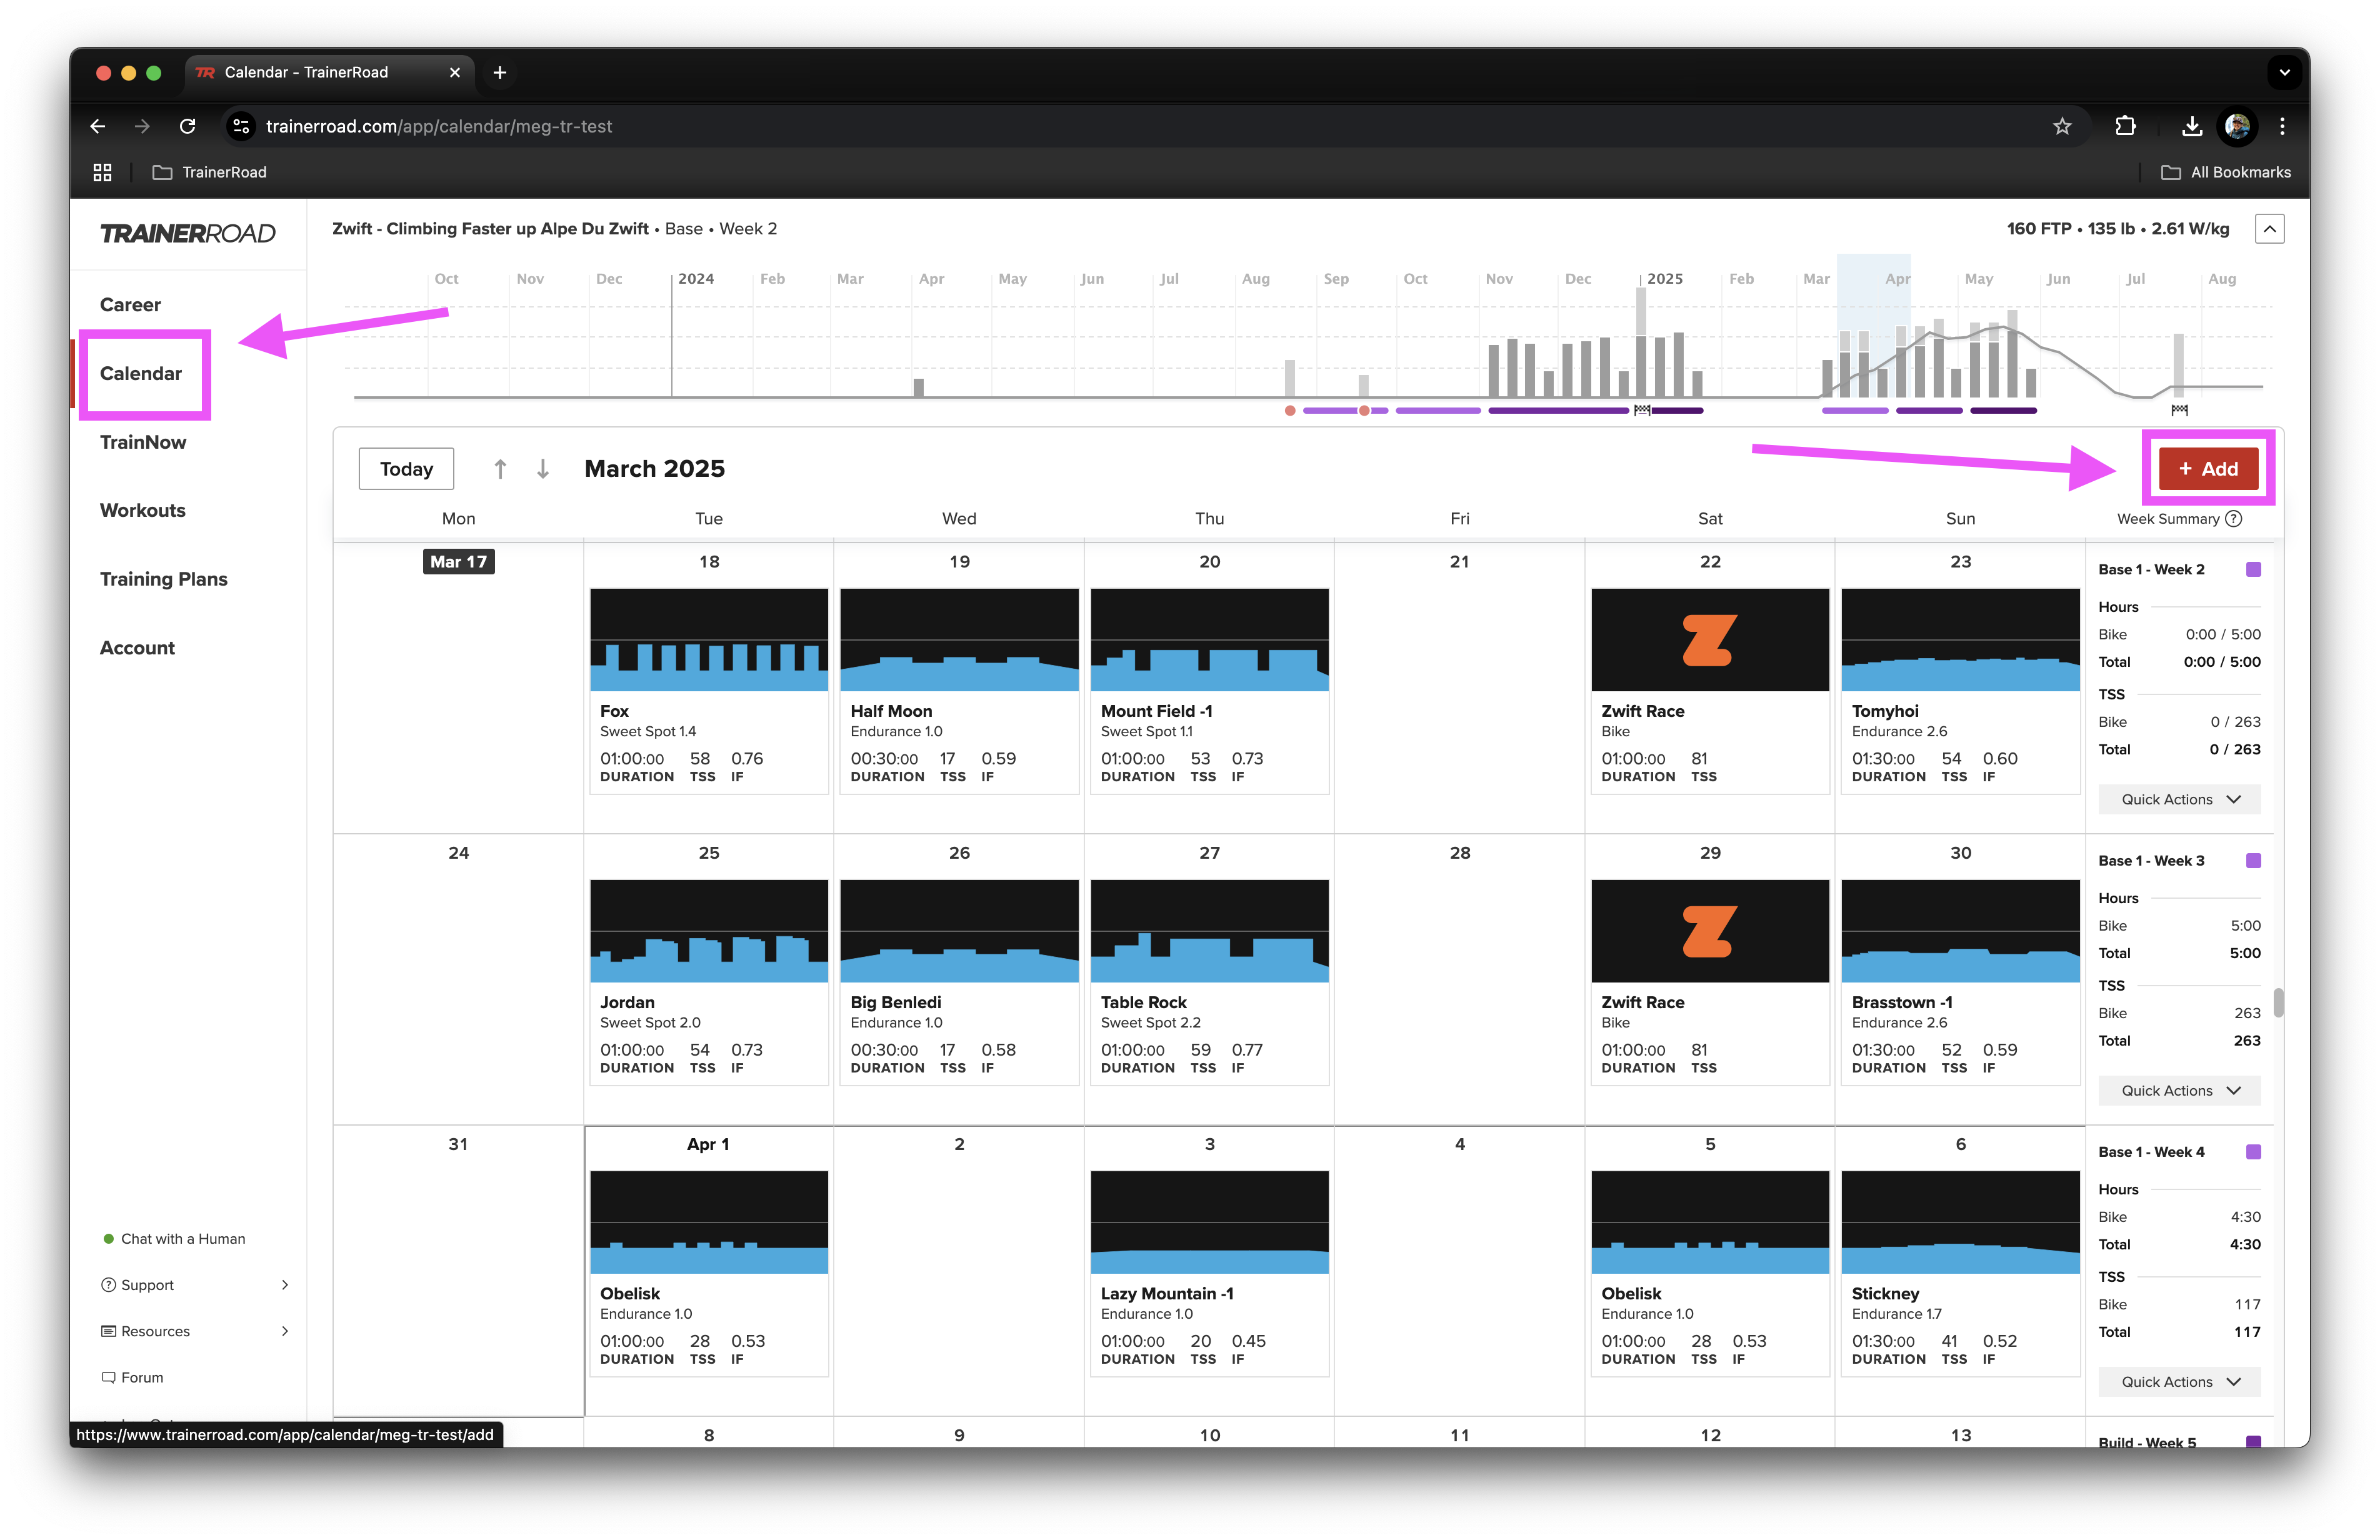
Task: Open the TrainerRoad bookmarks folder
Action: tap(209, 172)
